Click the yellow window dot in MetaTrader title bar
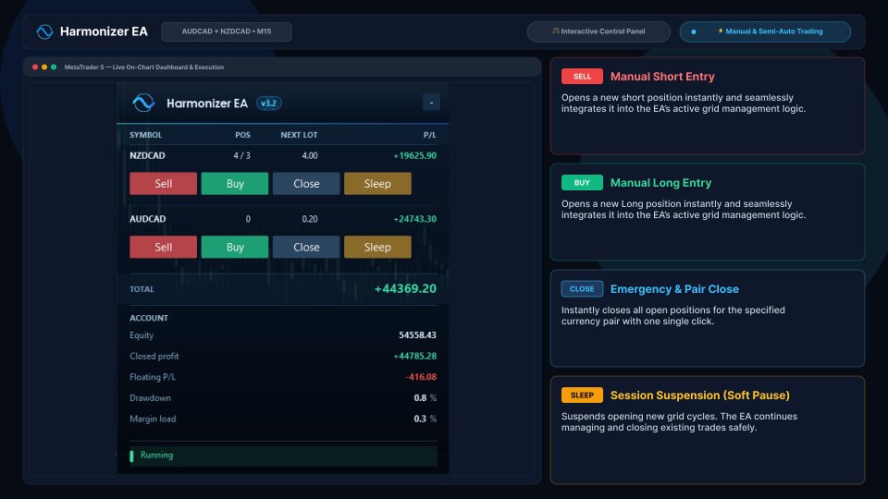The width and height of the screenshot is (888, 499). (44, 67)
